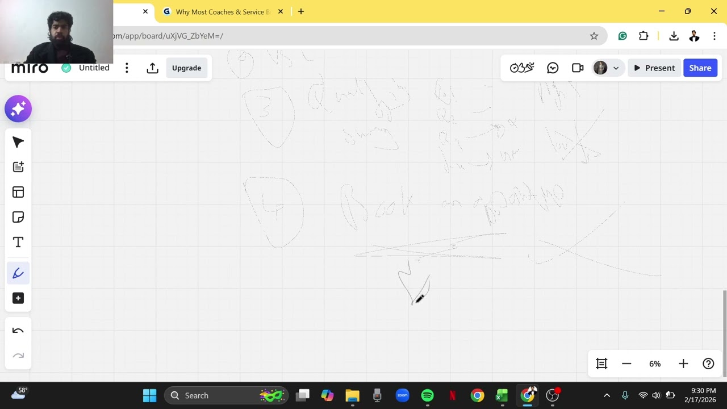Rename the board title Untitled
The width and height of the screenshot is (727, 409).
[94, 68]
